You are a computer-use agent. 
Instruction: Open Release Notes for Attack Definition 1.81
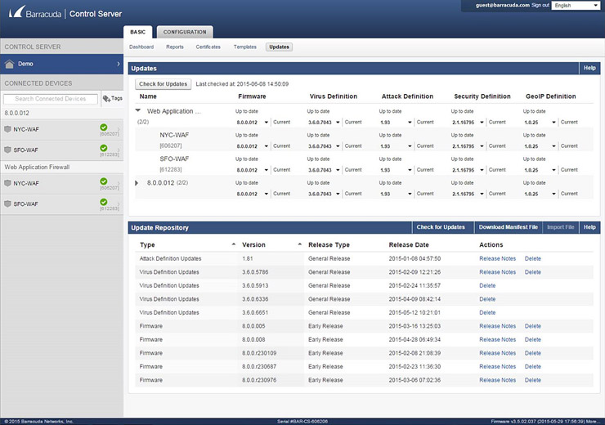click(497, 258)
